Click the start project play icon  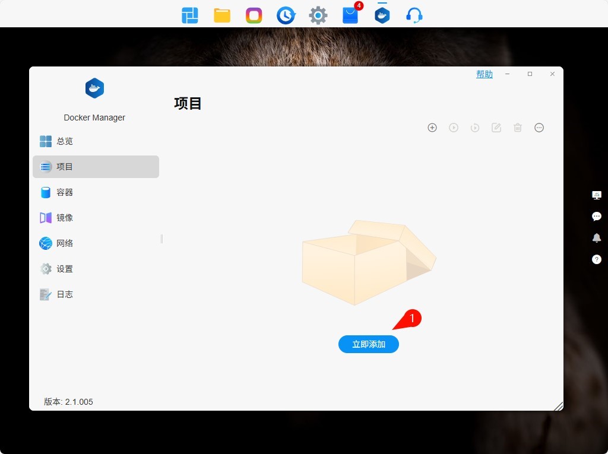[454, 128]
